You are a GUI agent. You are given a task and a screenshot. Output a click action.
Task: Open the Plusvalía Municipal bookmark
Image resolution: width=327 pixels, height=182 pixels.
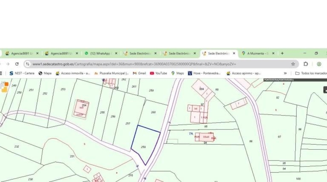tap(112, 73)
